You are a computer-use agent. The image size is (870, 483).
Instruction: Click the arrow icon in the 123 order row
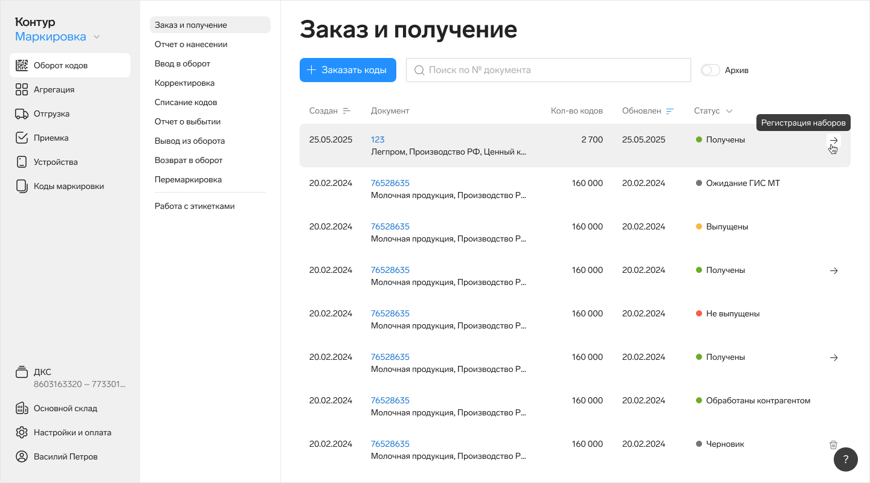tap(834, 140)
